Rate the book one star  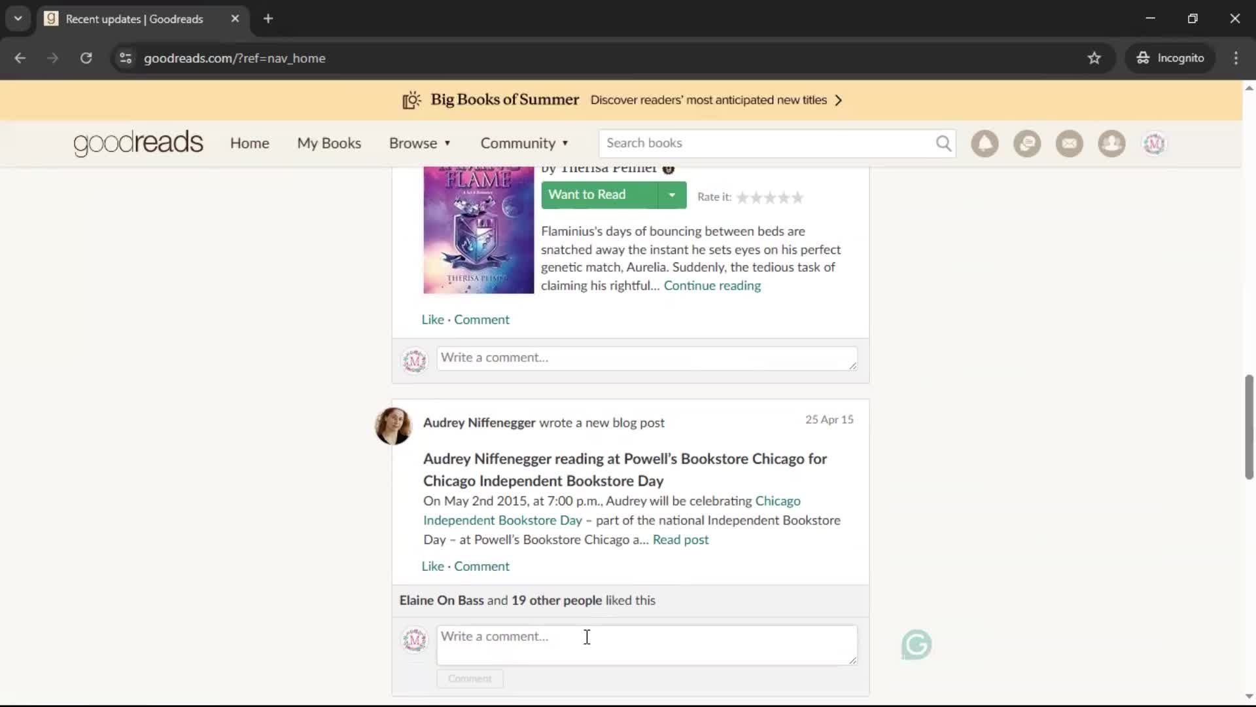[x=742, y=197]
